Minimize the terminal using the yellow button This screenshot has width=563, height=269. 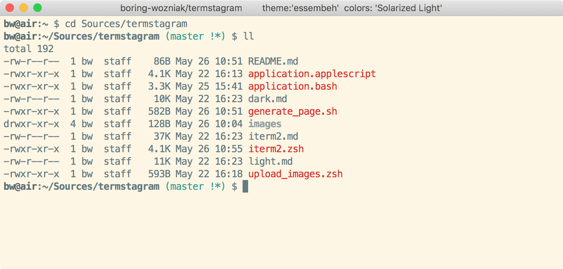click(24, 8)
